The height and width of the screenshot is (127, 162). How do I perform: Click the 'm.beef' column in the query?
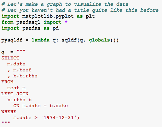22,70
